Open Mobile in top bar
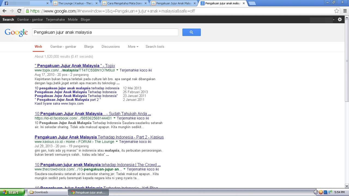Viewport: 349px width, 196px height. (73, 20)
